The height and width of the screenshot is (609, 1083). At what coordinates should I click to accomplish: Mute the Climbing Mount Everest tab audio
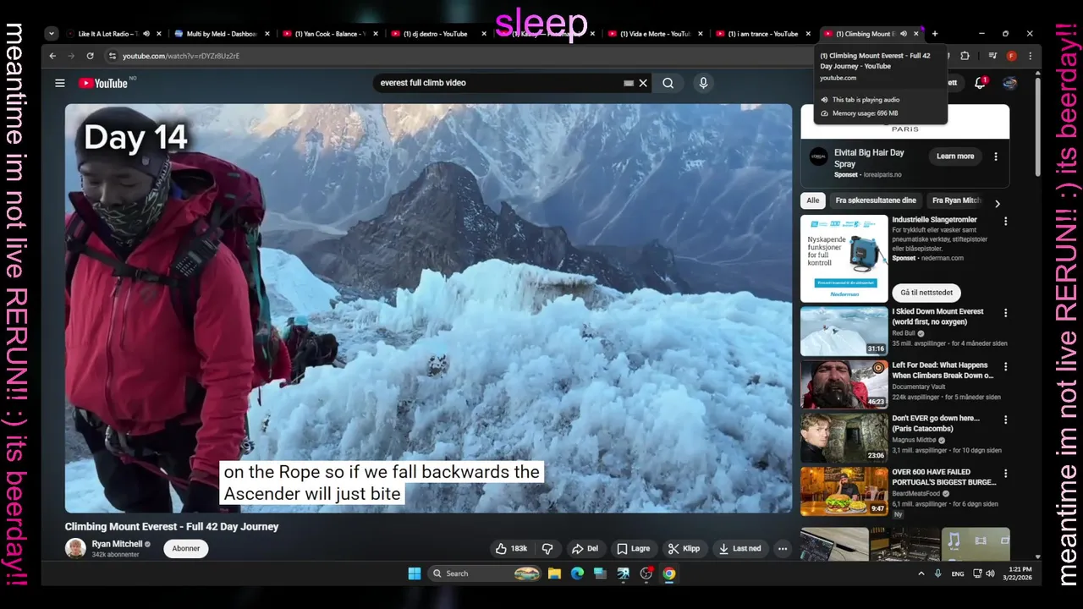coord(903,34)
